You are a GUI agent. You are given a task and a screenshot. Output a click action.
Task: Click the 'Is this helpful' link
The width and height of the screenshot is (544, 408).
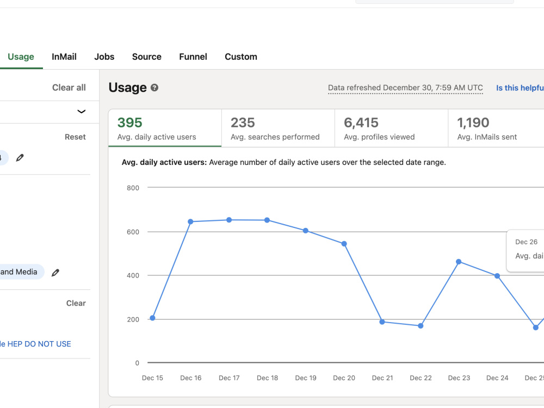520,88
